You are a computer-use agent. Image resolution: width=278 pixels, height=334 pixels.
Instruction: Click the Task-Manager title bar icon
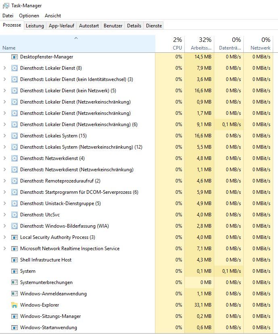6,6
